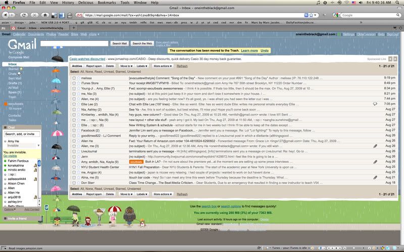Select checkbox for iTunes Store email
Image resolution: width=404 pixels, height=252 pixels.
pyautogui.click(x=74, y=83)
